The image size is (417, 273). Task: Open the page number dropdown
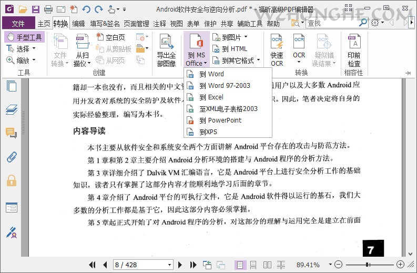tap(169, 265)
